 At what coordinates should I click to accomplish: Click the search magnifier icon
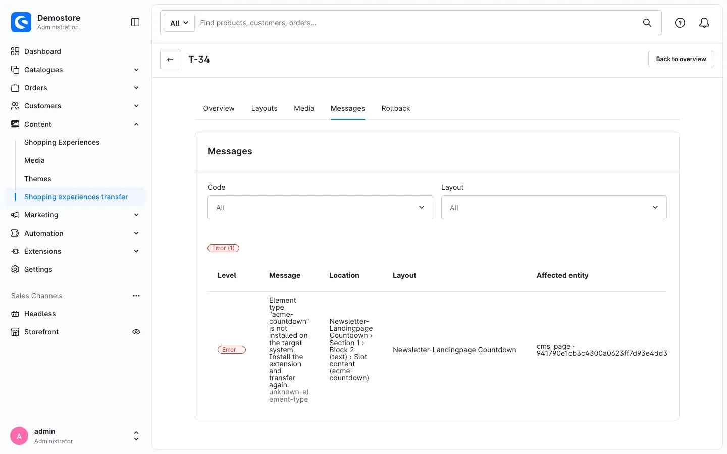[647, 23]
